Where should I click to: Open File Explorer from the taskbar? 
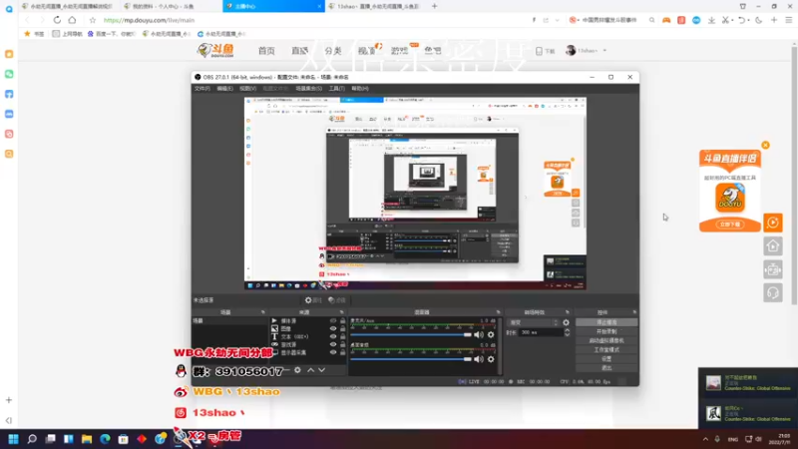(87, 439)
